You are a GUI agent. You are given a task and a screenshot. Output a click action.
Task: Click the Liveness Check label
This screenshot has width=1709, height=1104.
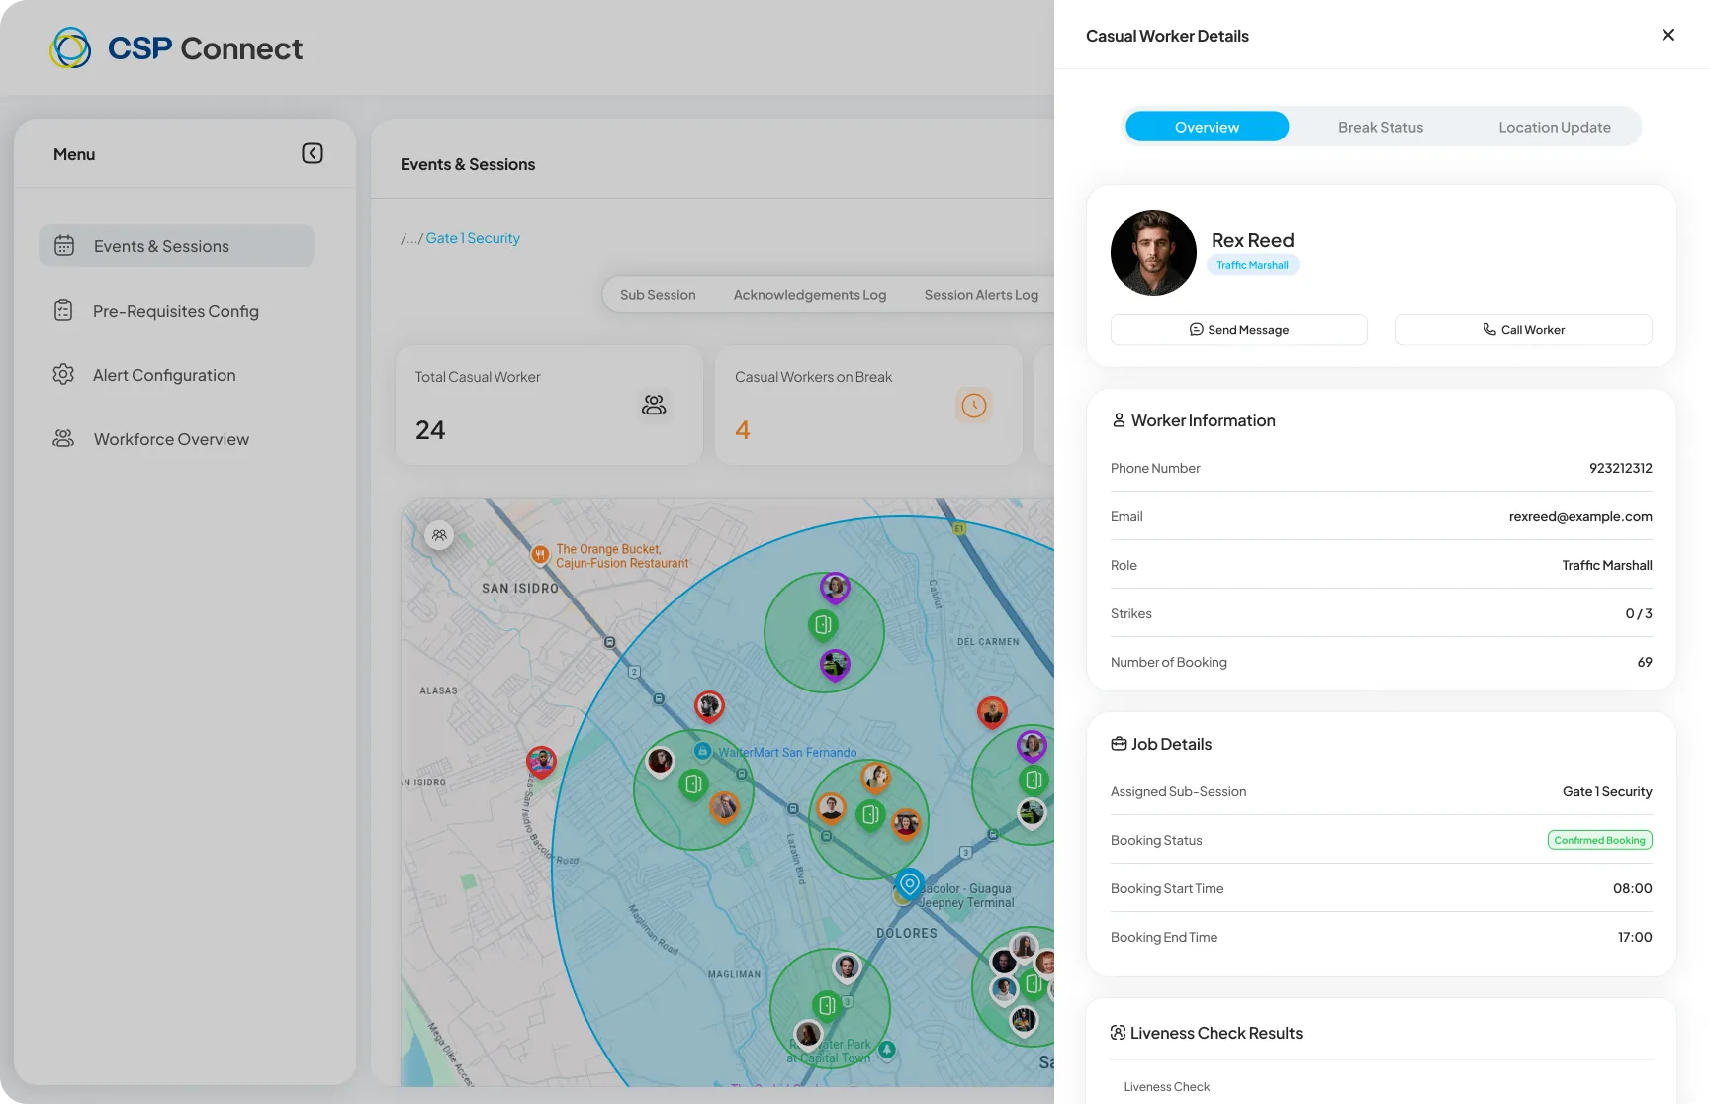click(1167, 1086)
